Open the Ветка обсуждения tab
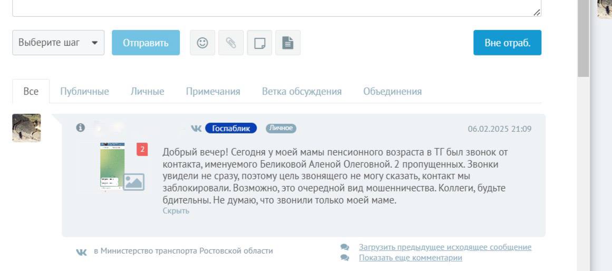Image resolution: width=612 pixels, height=271 pixels. pyautogui.click(x=302, y=91)
